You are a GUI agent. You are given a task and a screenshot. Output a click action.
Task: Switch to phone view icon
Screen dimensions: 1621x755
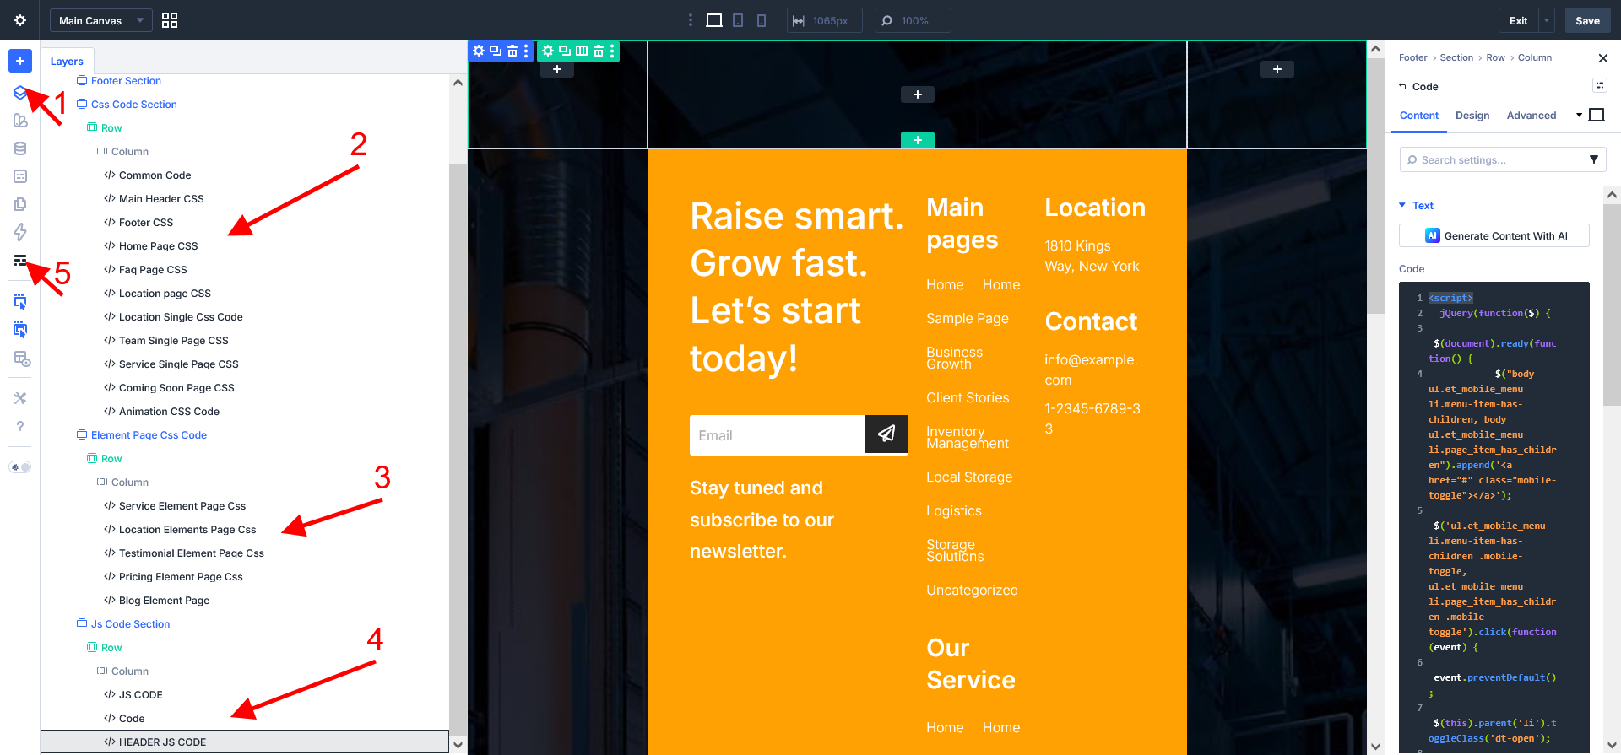762,20
